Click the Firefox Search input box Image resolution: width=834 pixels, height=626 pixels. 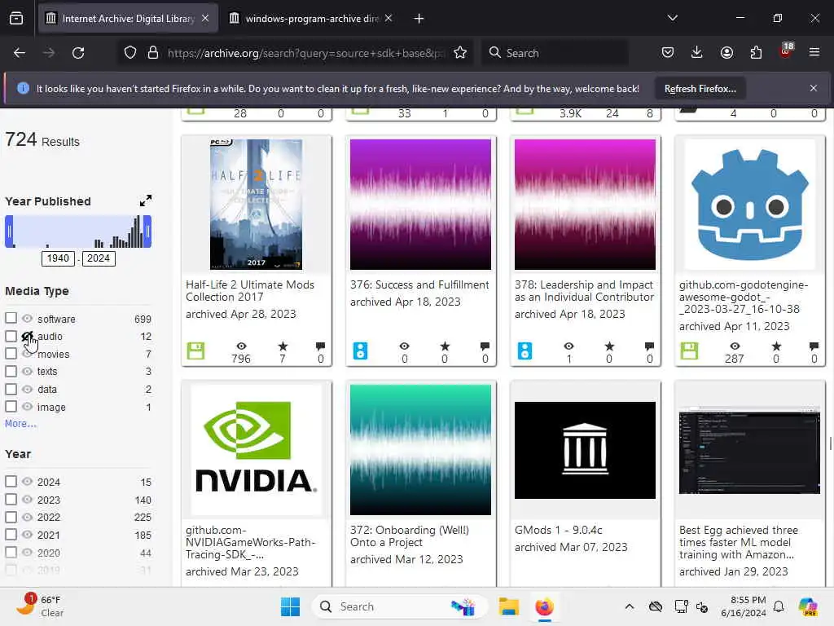pos(555,53)
